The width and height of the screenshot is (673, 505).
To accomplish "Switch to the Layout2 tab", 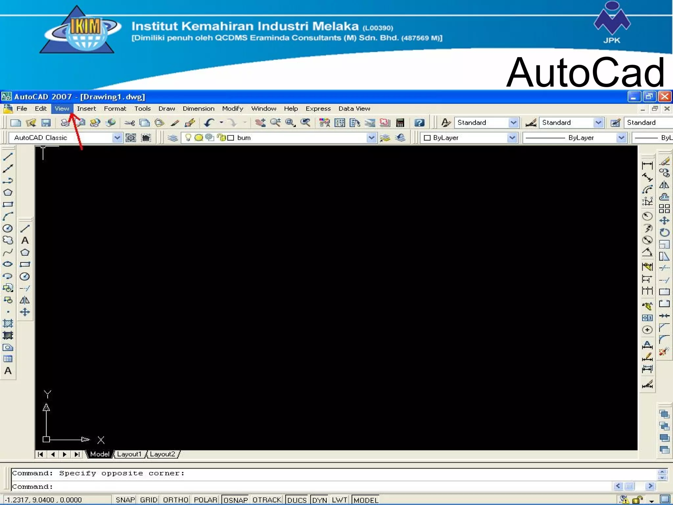I will [162, 454].
